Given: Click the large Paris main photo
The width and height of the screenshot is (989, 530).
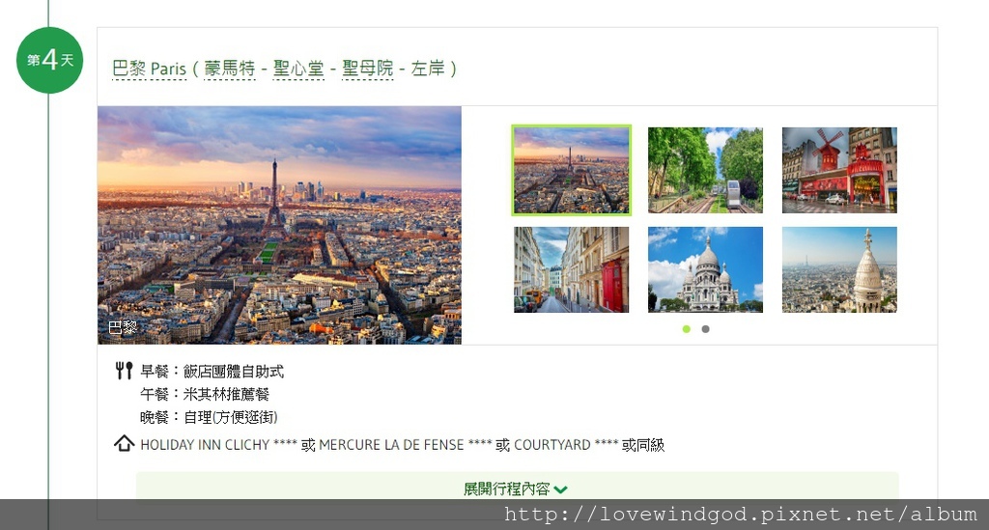Looking at the screenshot, I should tap(279, 225).
